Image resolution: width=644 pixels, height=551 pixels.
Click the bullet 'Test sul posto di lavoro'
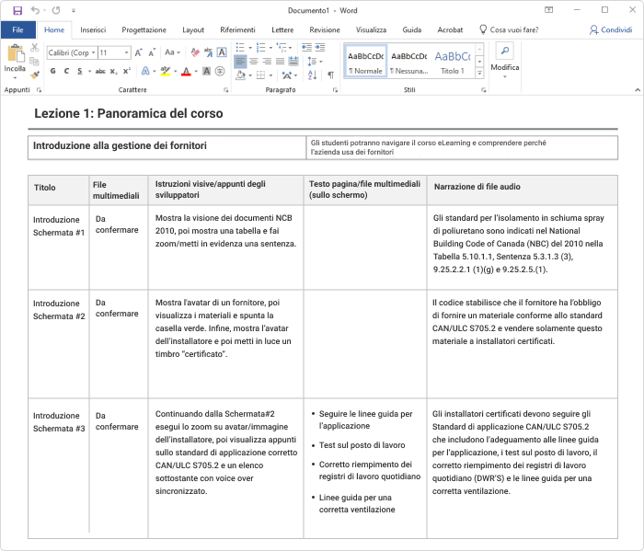[362, 445]
